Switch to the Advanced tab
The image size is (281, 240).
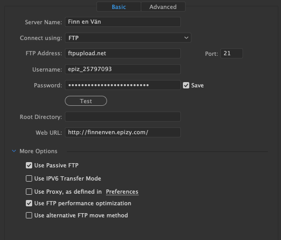(163, 7)
